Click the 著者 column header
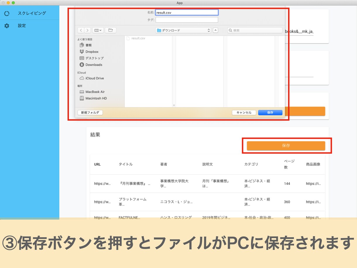This screenshot has width=357, height=268. coord(164,164)
